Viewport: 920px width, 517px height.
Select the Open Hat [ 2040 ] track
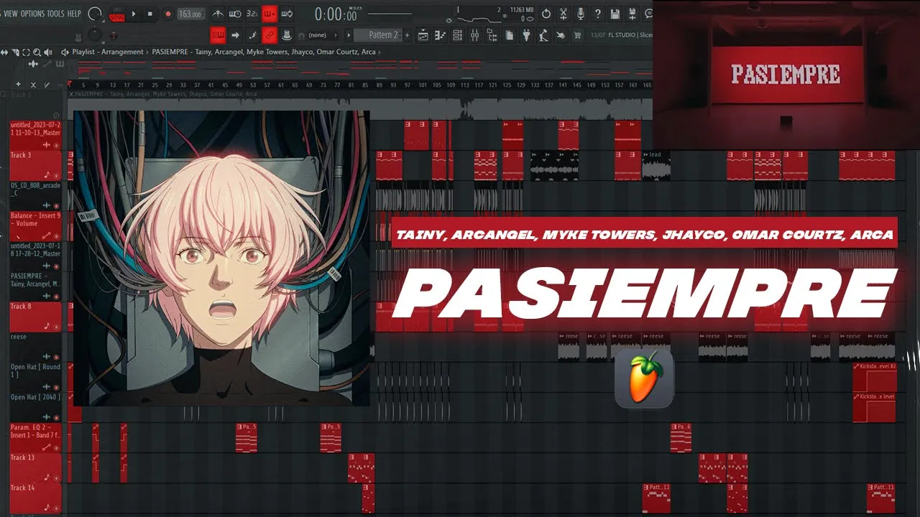[x=34, y=407]
